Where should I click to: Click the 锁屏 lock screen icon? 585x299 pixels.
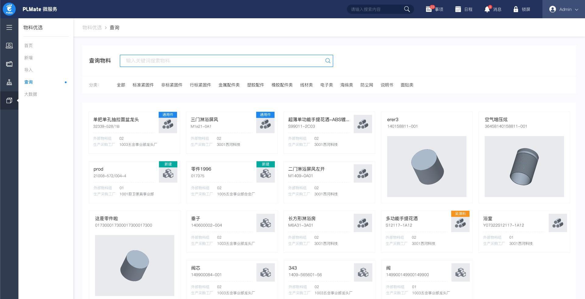(x=516, y=9)
